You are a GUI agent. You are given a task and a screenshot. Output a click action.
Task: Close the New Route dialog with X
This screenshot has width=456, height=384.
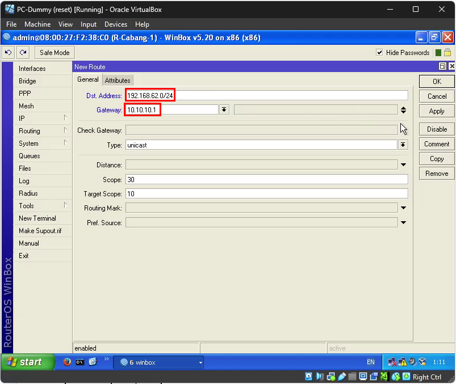[451, 67]
